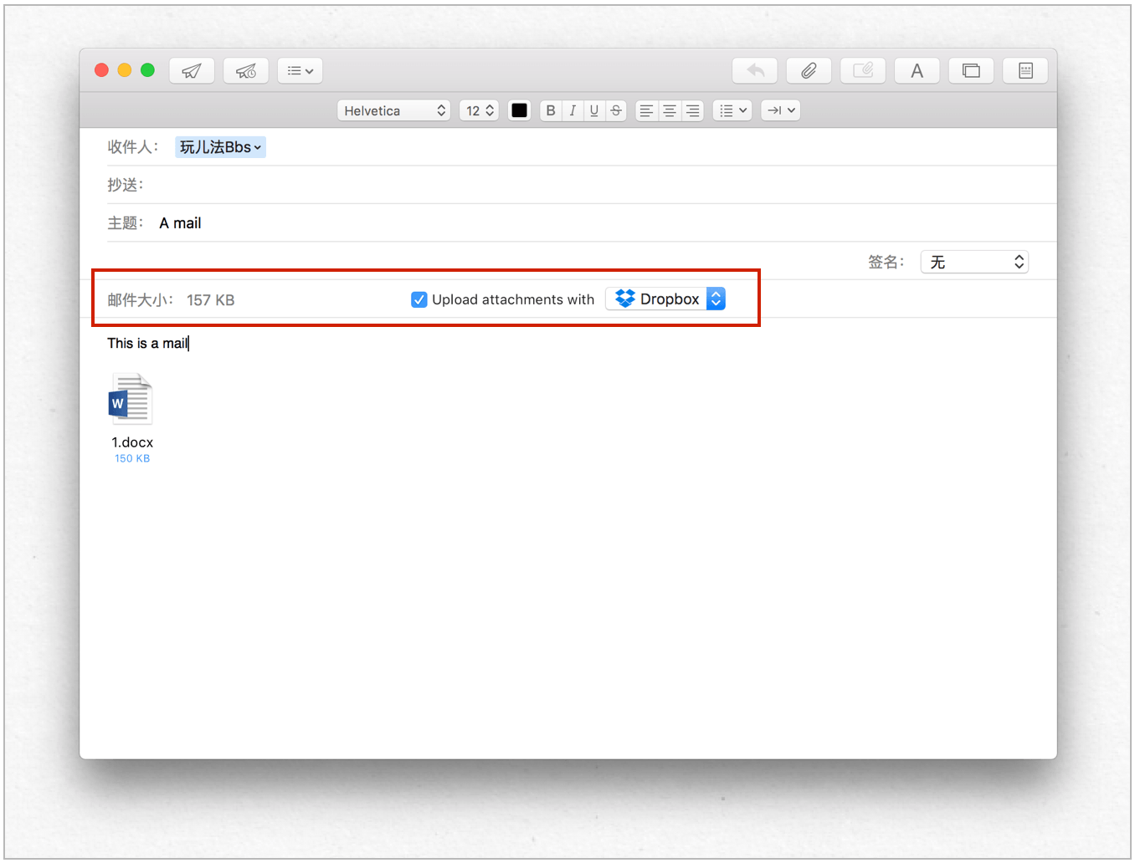Toggle underline text formatting

click(594, 110)
